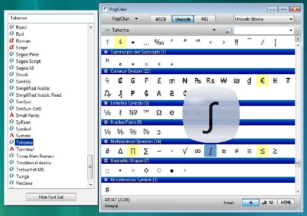Click the Hide Font List button
Screen dimensions: 307x216
tap(51, 197)
